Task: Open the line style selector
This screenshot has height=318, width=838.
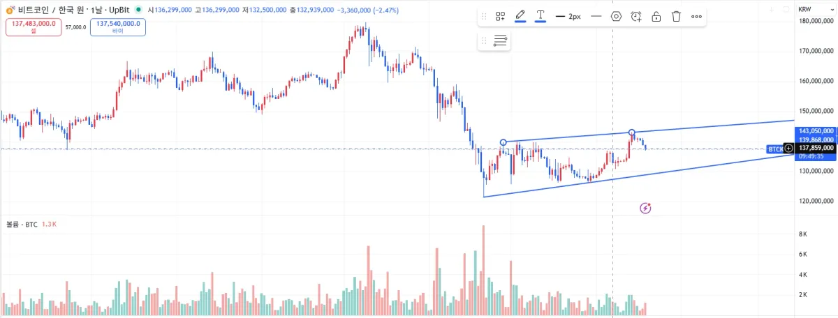Action: tap(596, 17)
